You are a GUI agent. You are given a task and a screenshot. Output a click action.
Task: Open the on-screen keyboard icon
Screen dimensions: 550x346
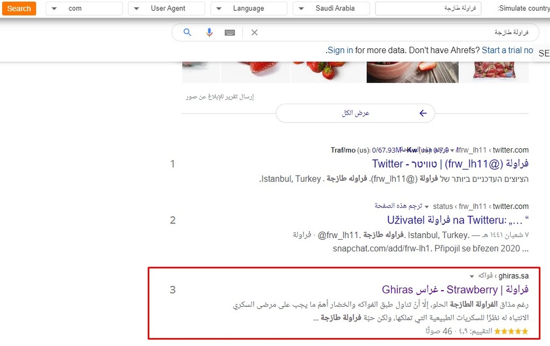tap(230, 33)
